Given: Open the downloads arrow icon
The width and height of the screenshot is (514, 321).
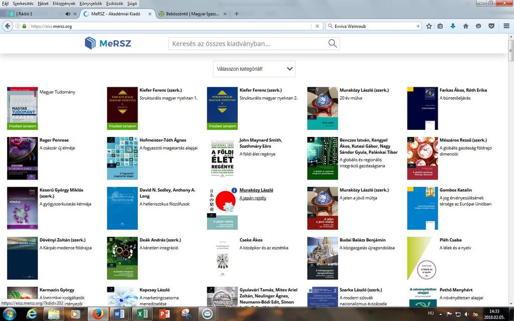Looking at the screenshot, I should [453, 26].
